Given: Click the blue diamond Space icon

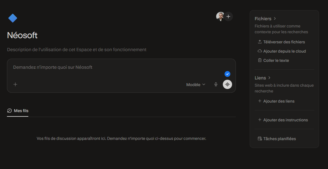Looking at the screenshot, I should (13, 18).
